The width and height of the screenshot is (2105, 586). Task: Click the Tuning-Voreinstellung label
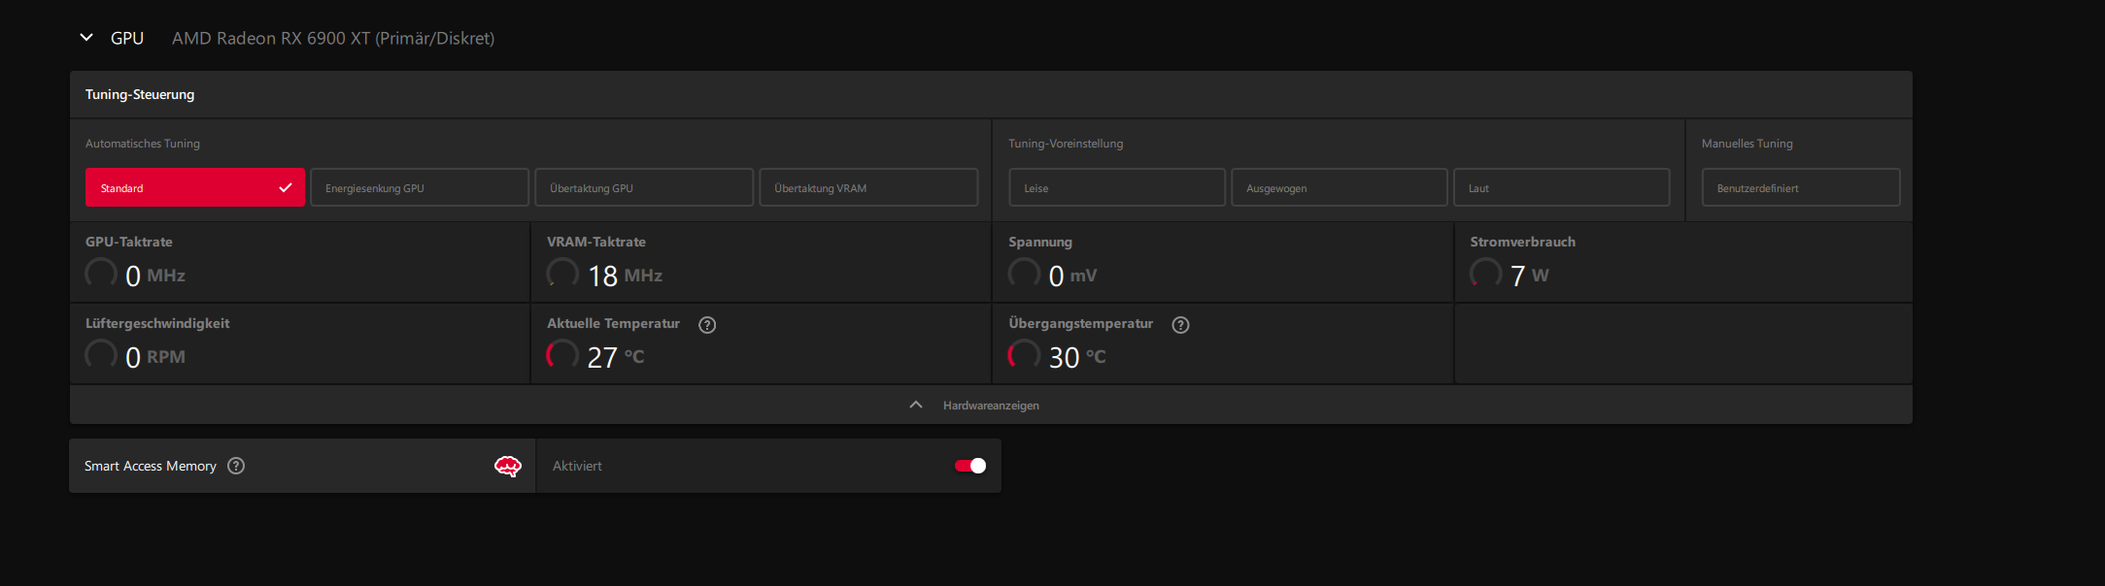[x=1066, y=144]
